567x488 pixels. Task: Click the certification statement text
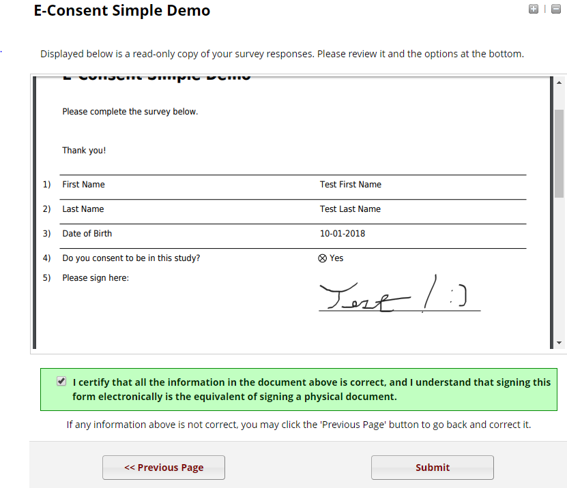pos(311,389)
